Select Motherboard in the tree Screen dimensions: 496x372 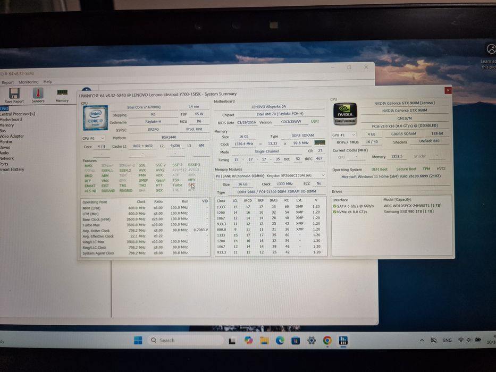[x=11, y=120]
